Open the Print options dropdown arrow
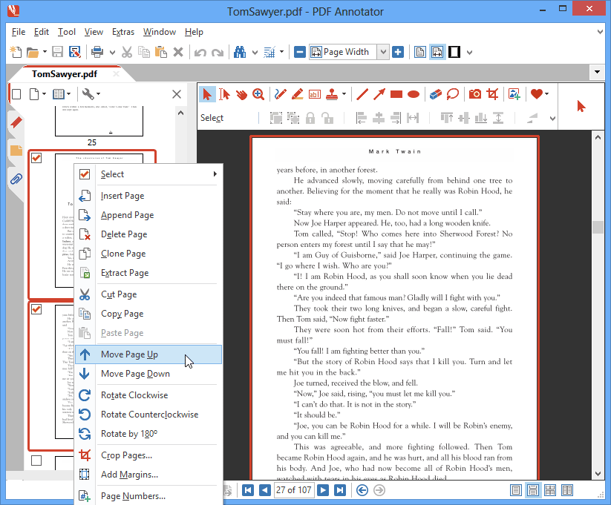The height and width of the screenshot is (505, 611). pos(112,52)
